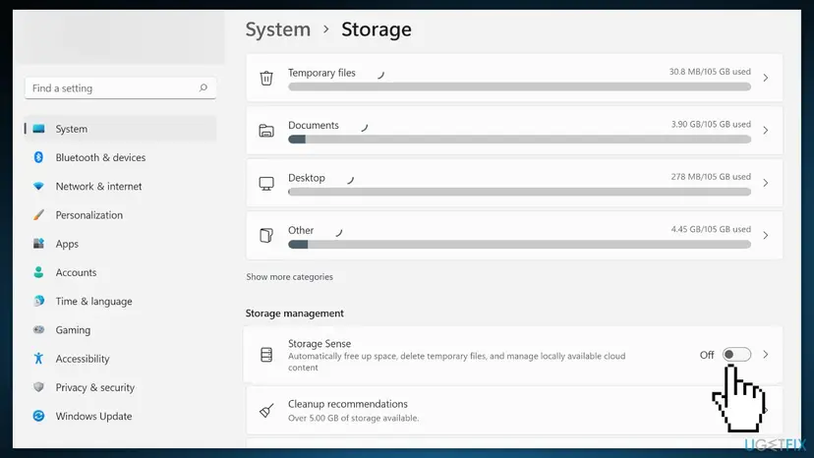Open the Desktop storage row

tap(514, 183)
